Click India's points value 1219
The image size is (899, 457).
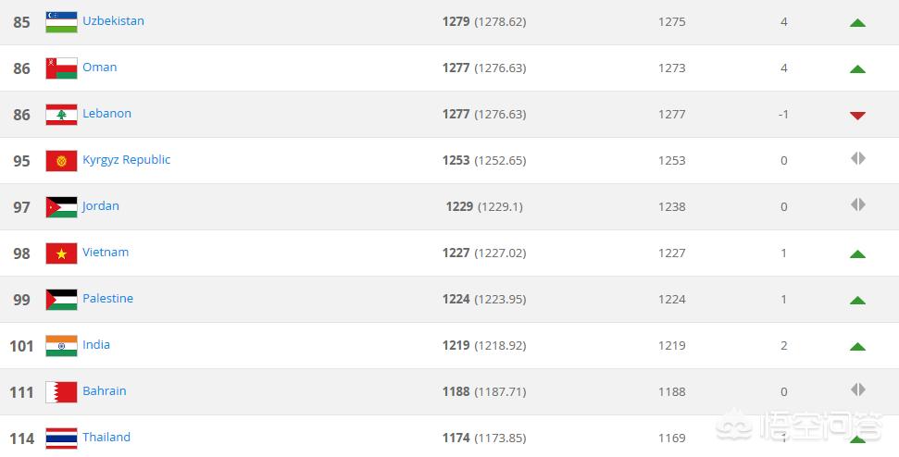456,345
